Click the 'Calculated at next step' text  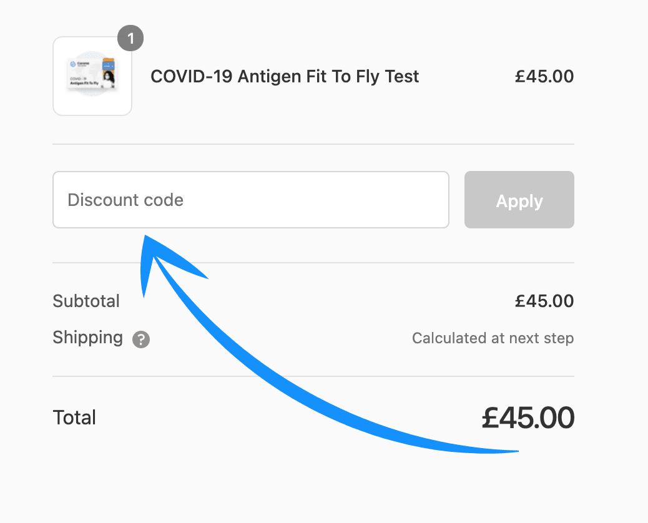click(x=493, y=338)
